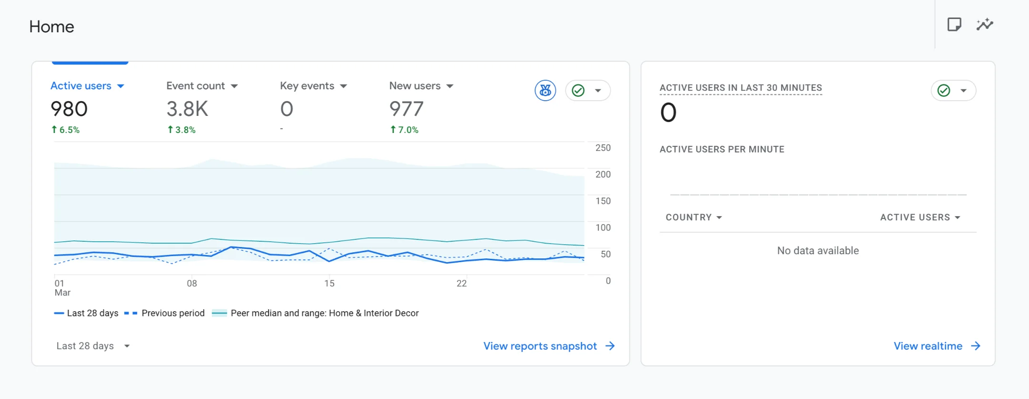The height and width of the screenshot is (399, 1029).
Task: Select the Event count value 3.8K
Action: (188, 109)
